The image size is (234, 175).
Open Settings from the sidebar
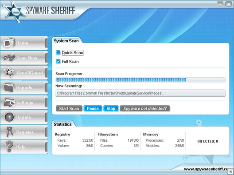25,103
